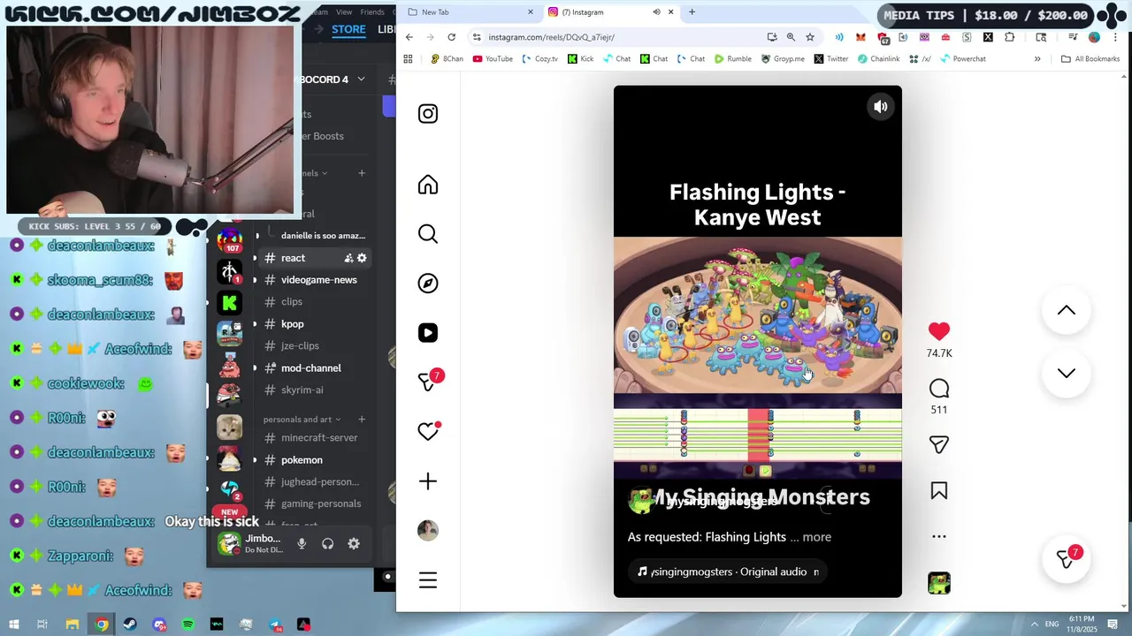
Task: Open YouTube bookmark
Action: [493, 59]
